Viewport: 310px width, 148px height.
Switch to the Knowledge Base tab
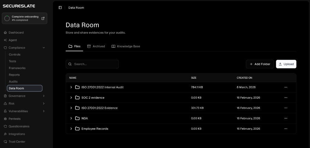click(x=126, y=46)
